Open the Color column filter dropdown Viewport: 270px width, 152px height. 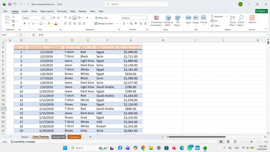coord(94,48)
